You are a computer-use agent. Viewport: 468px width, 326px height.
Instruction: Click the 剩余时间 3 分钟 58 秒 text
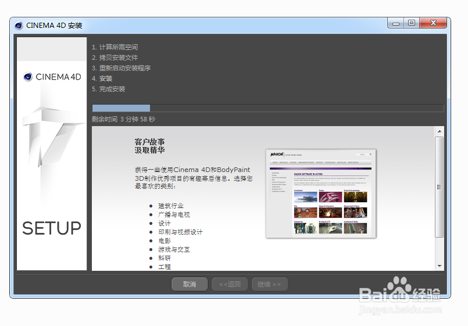[x=124, y=119]
